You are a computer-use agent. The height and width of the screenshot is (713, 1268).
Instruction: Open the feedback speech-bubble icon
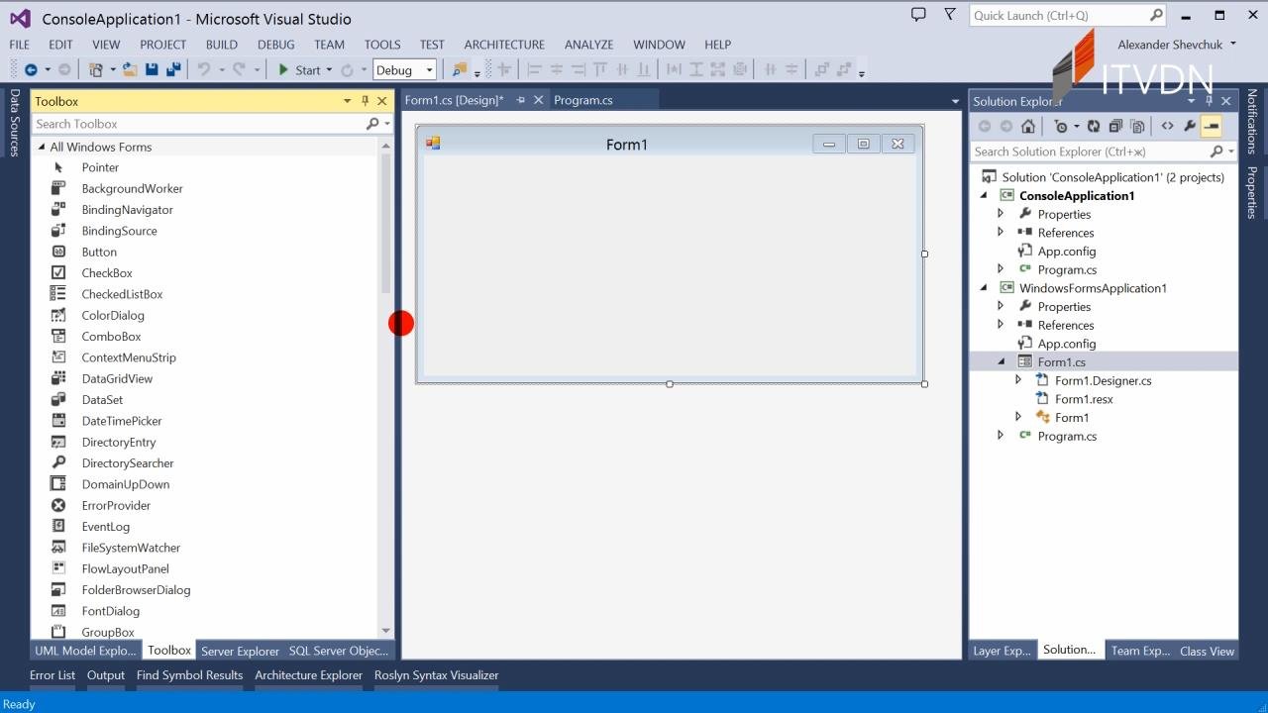point(918,15)
